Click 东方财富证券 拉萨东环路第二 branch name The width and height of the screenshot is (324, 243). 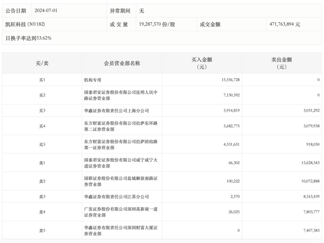tap(121, 126)
